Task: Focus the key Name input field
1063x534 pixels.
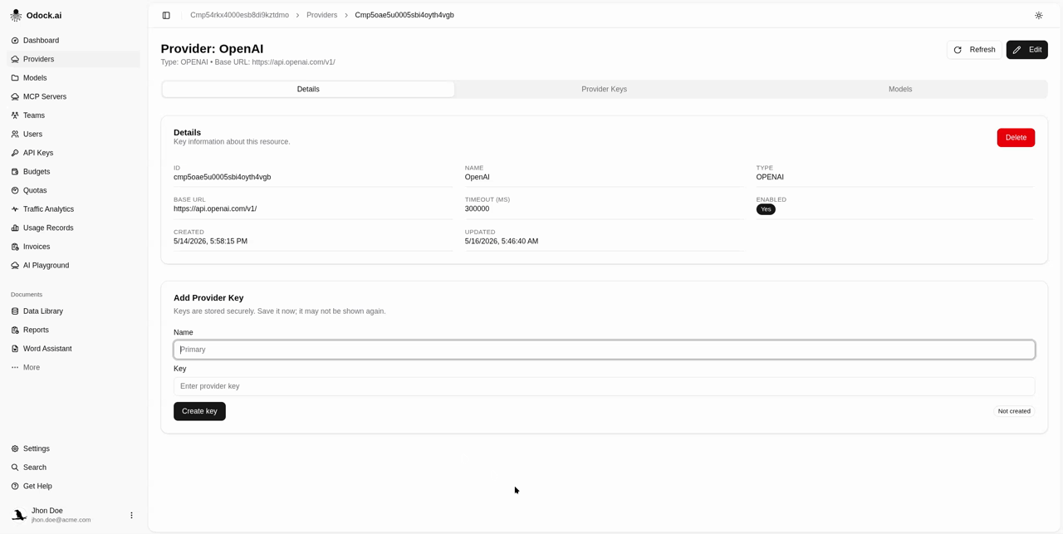Action: click(x=604, y=350)
